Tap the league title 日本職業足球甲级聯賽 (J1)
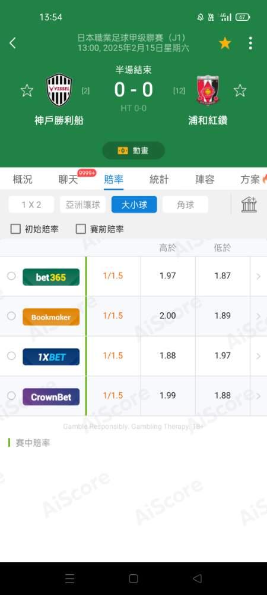Image resolution: width=267 pixels, height=595 pixels. point(132,38)
